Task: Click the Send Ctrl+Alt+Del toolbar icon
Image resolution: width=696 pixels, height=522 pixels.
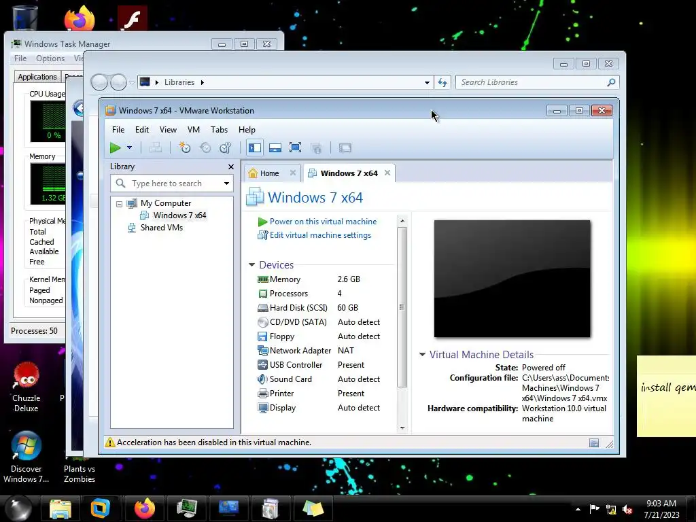Action: (155, 147)
